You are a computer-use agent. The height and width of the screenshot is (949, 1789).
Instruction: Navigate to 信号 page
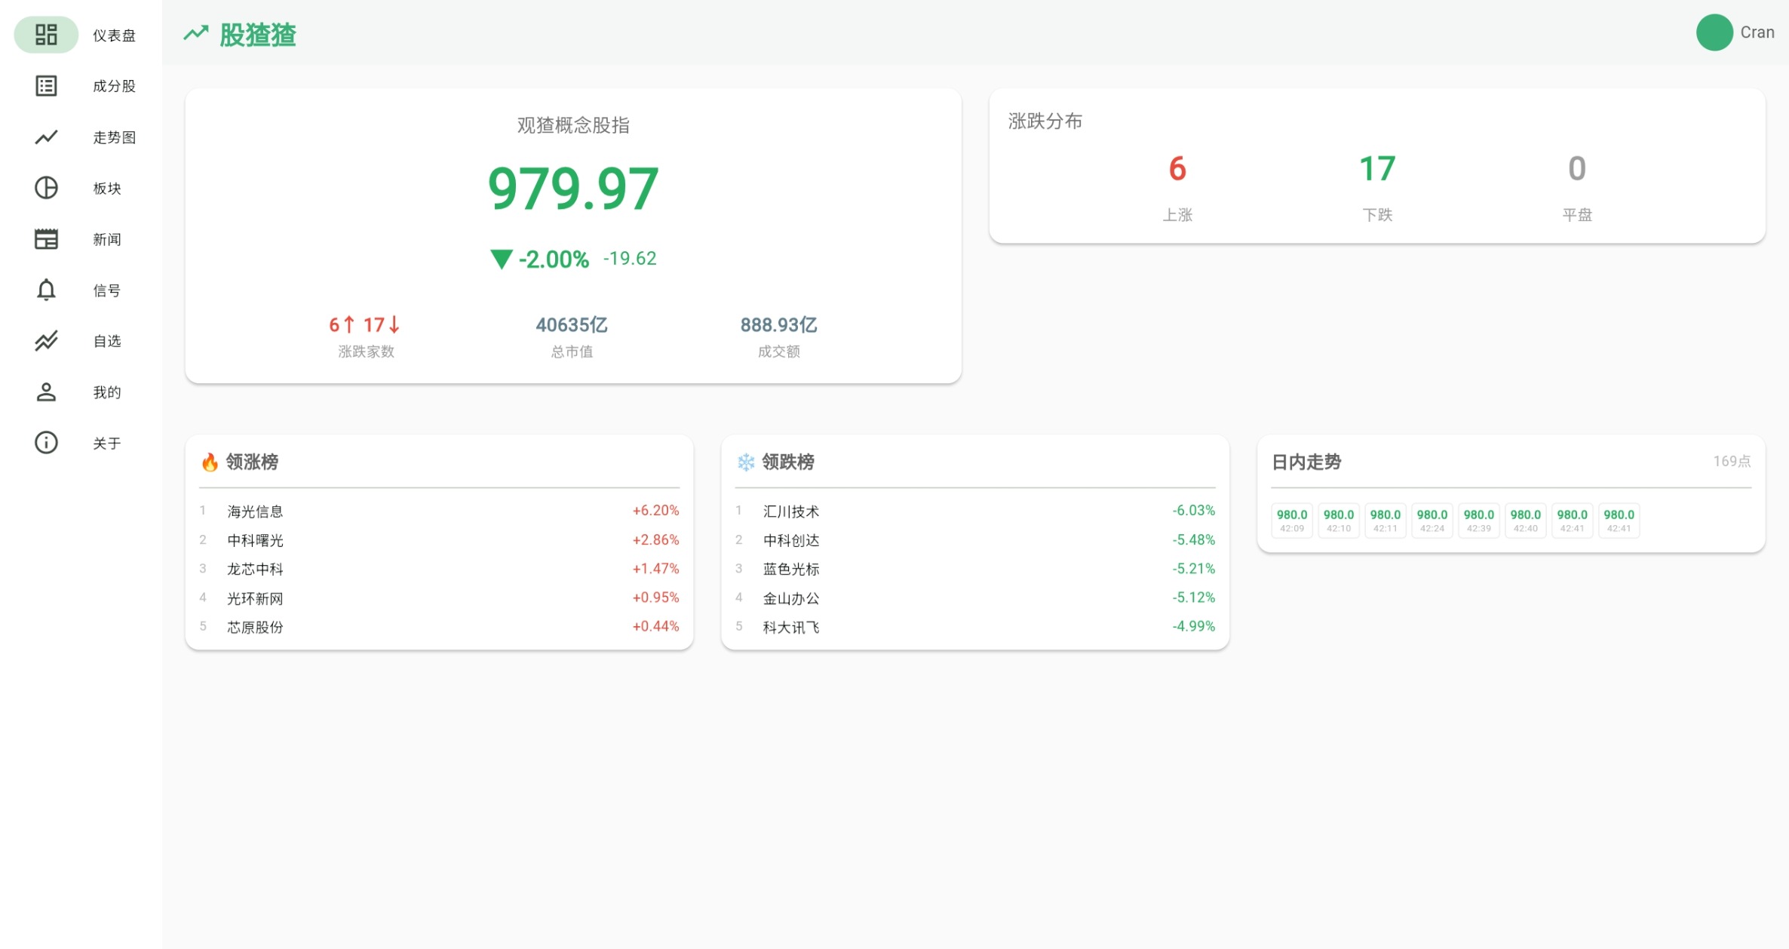pos(107,290)
